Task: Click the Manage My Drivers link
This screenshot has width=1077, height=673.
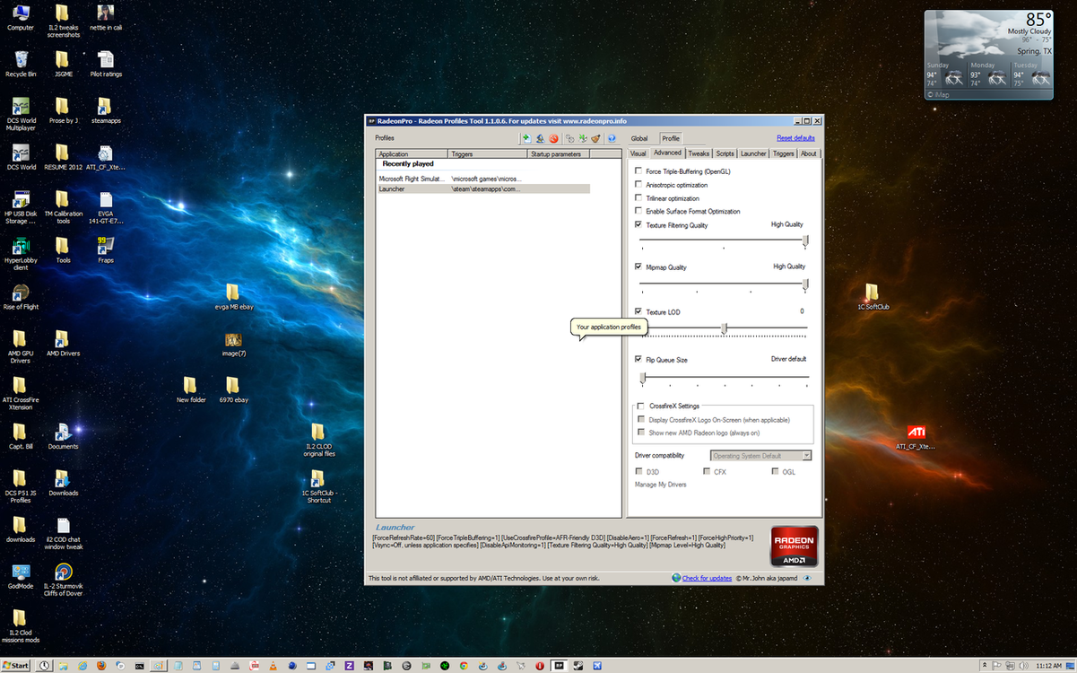Action: click(661, 485)
